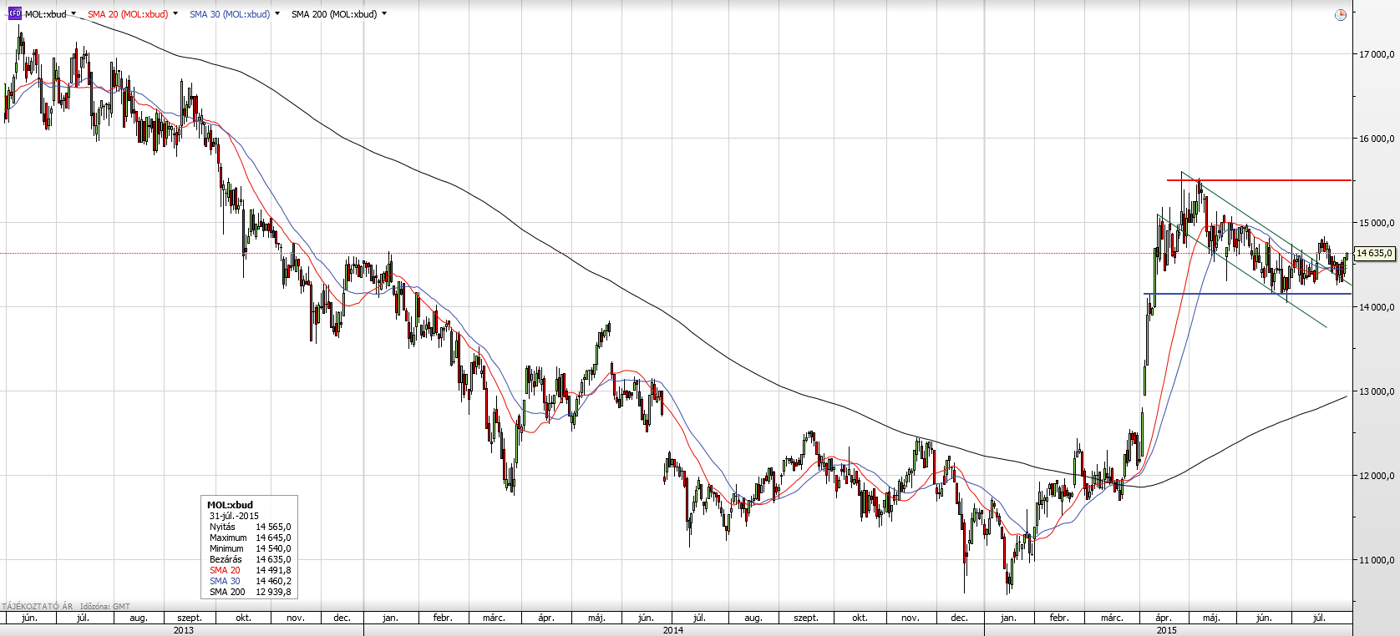This screenshot has width=1400, height=636.
Task: Click the aug. month label above 2013
Action: [x=139, y=618]
